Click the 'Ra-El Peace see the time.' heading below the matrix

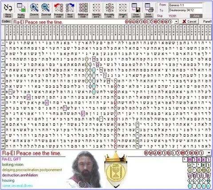(32, 153)
